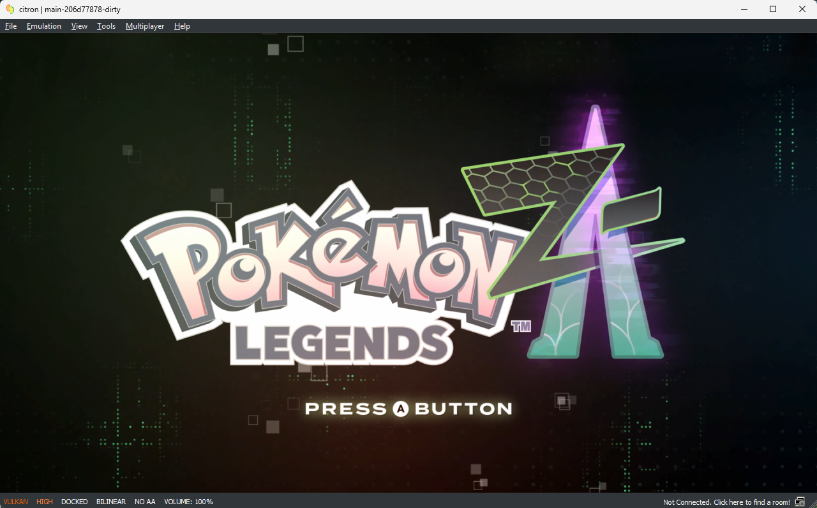Toggle the BILINEAR scaling filter

coord(111,502)
